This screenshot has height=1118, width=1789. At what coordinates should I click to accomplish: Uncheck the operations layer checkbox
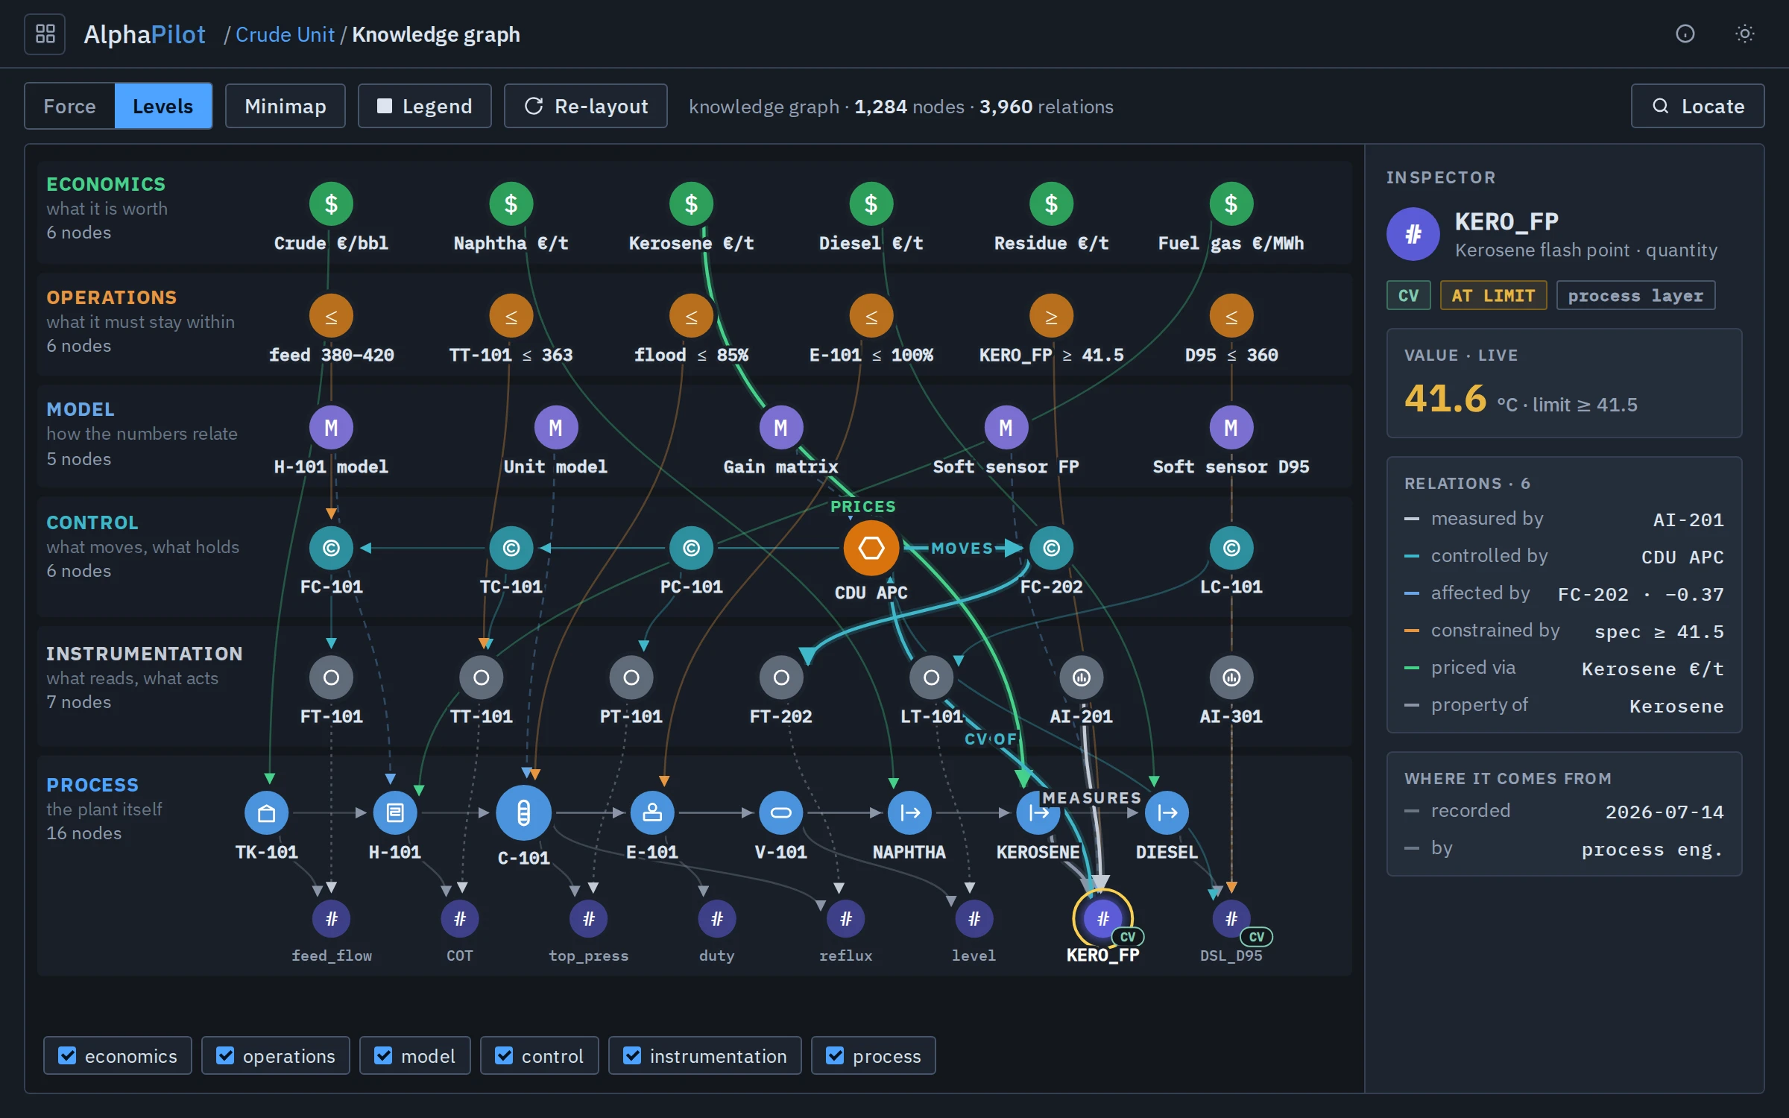click(x=225, y=1056)
